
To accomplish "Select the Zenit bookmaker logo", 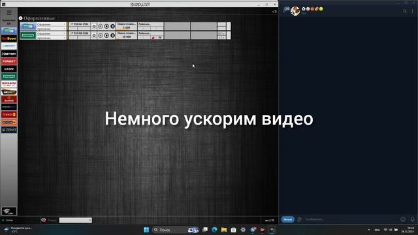I will tap(9, 130).
